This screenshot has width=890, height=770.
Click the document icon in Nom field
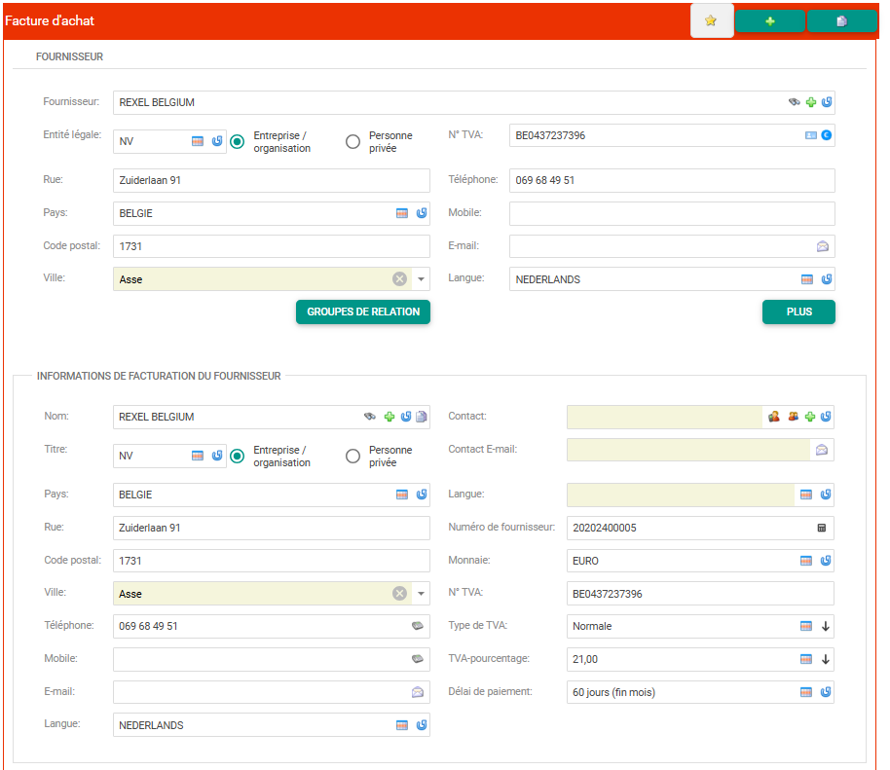click(422, 417)
